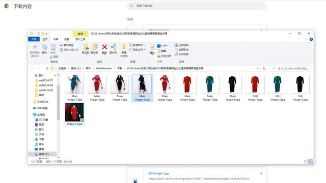Click Copy path in the ribbon
The height and width of the screenshot is (183, 326).
tap(67, 45)
